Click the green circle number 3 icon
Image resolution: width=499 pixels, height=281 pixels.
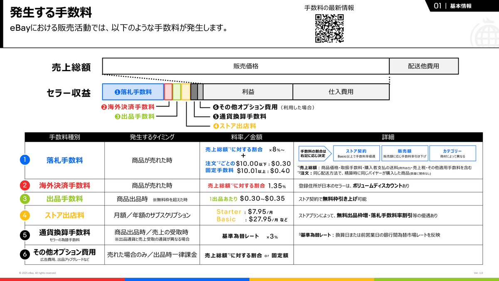coord(25,199)
